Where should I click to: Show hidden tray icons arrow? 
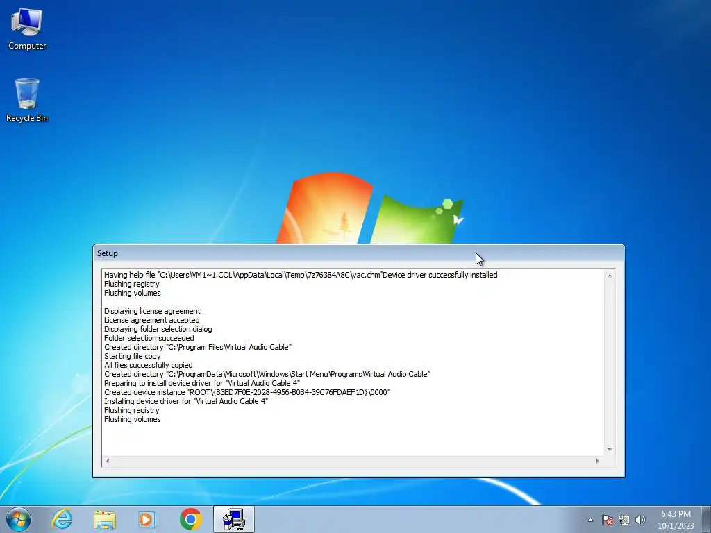pyautogui.click(x=590, y=520)
